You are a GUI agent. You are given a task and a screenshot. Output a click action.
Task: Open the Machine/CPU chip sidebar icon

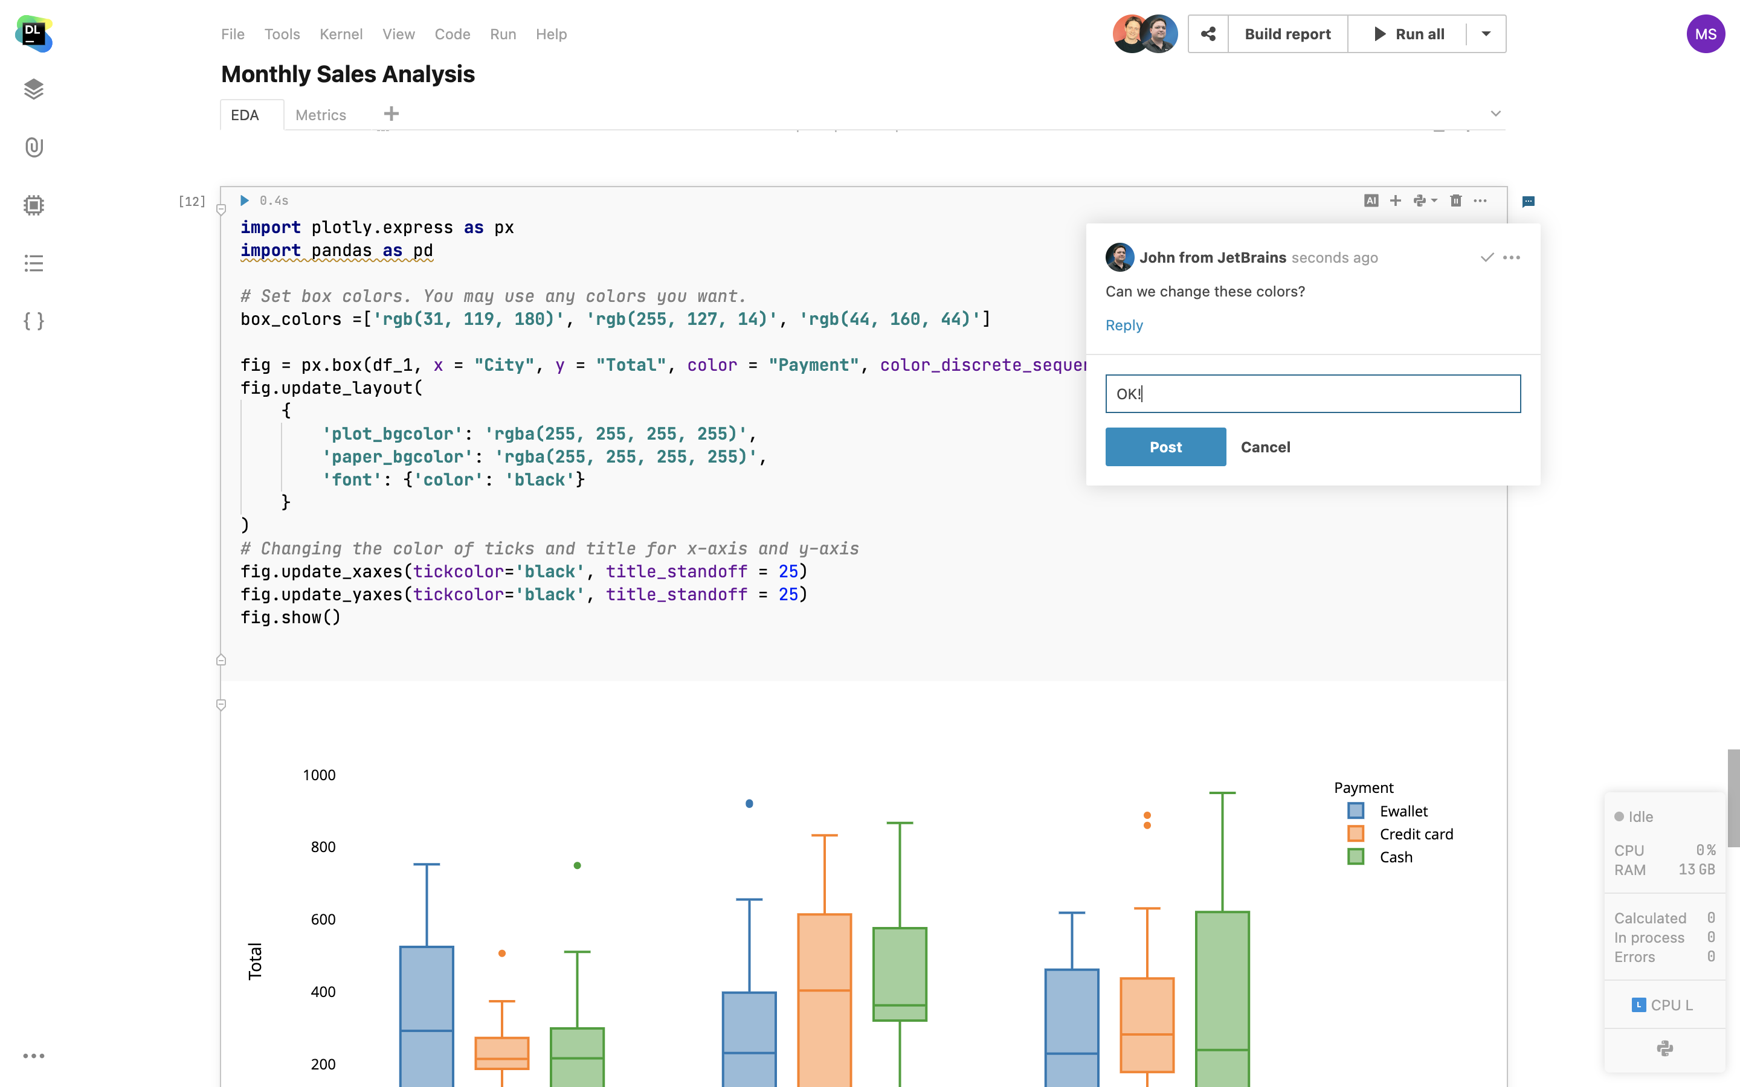34,205
